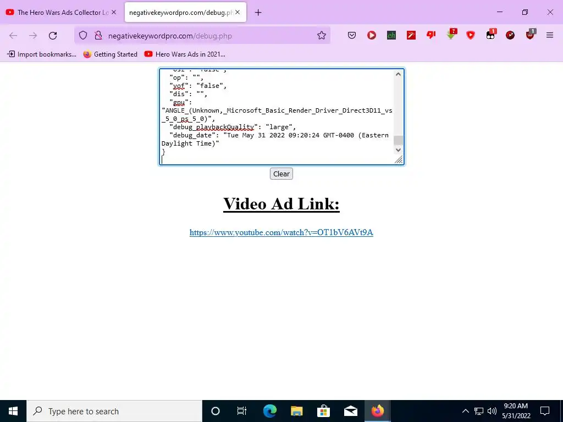Click the insecure connection padlock icon

click(98, 36)
